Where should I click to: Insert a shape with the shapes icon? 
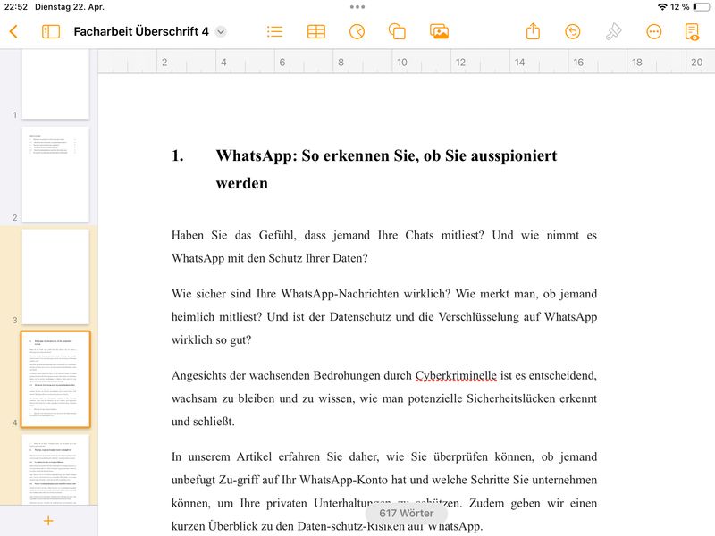[397, 31]
